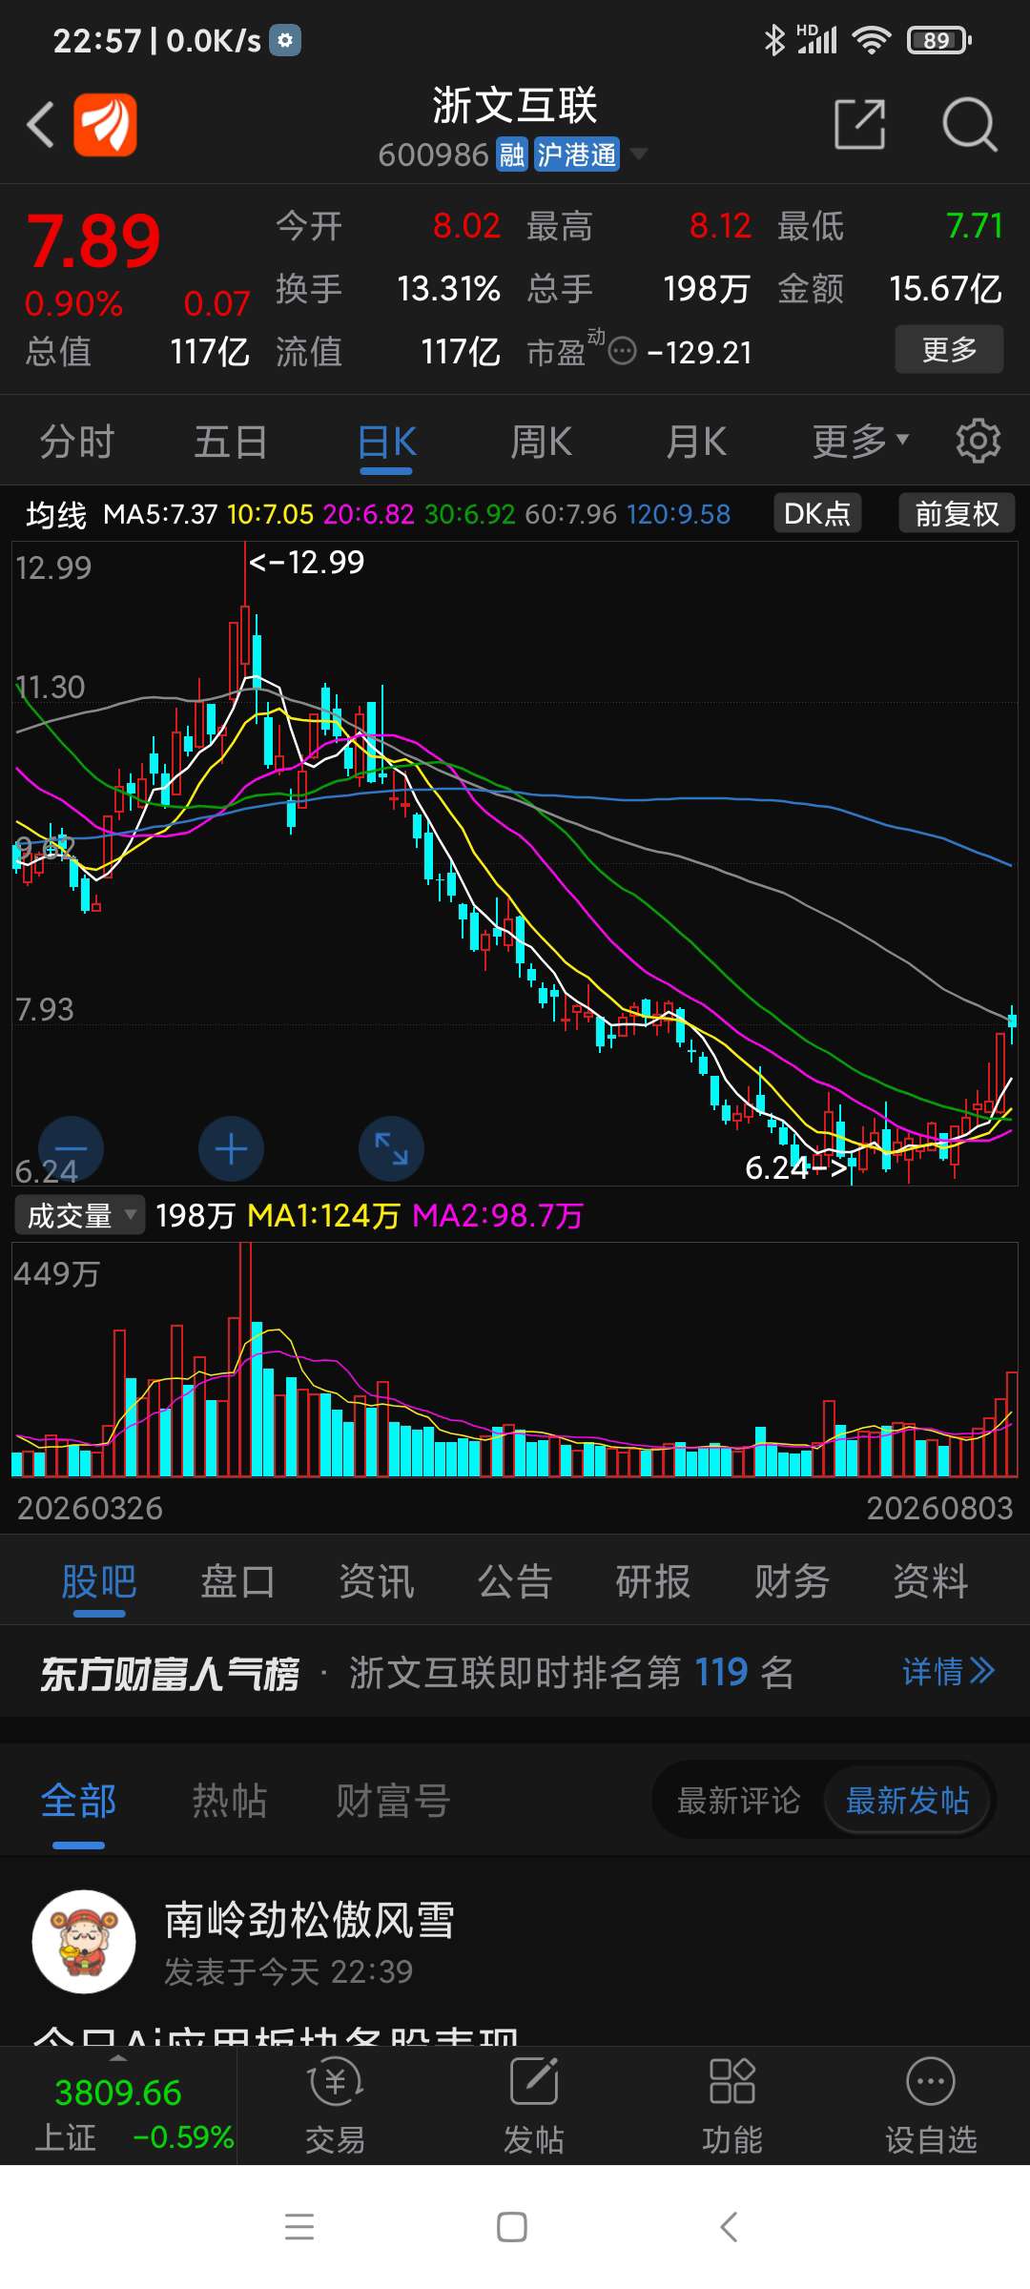This screenshot has width=1030, height=2289.
Task: Switch to 最新评论 sorting
Action: tap(738, 1801)
